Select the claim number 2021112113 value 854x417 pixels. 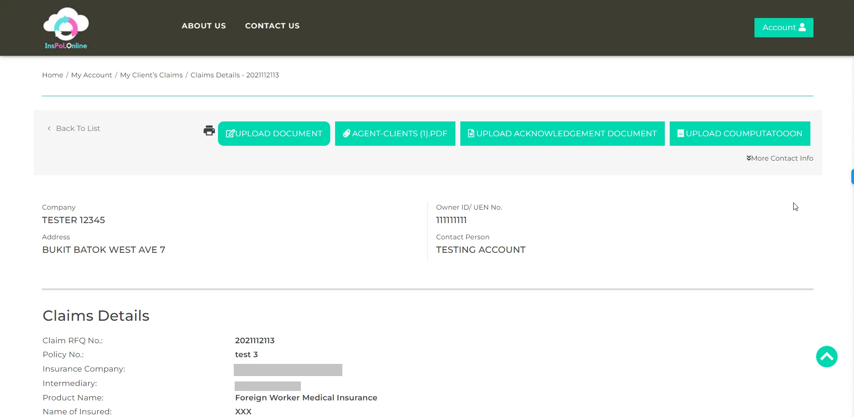(x=255, y=341)
